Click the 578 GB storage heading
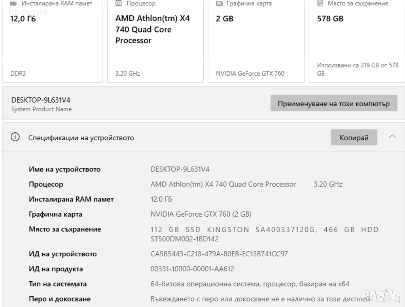This screenshot has height=307, width=405. pyautogui.click(x=330, y=19)
